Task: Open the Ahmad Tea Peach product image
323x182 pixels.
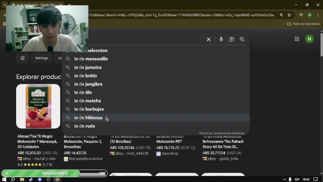Action: 38,106
